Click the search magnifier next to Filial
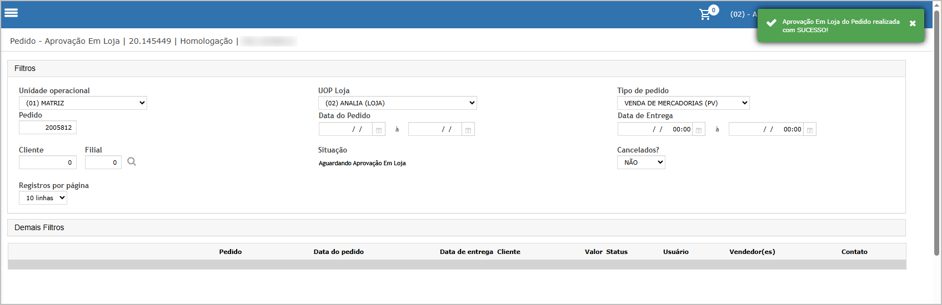The width and height of the screenshot is (942, 305). point(132,161)
